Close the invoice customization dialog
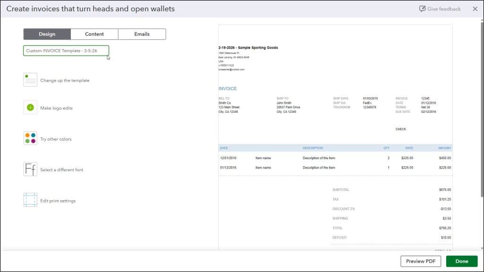The height and width of the screenshot is (272, 484). click(475, 8)
